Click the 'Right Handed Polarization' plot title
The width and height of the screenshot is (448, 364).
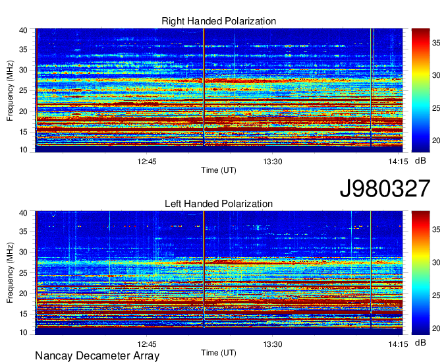[219, 21]
